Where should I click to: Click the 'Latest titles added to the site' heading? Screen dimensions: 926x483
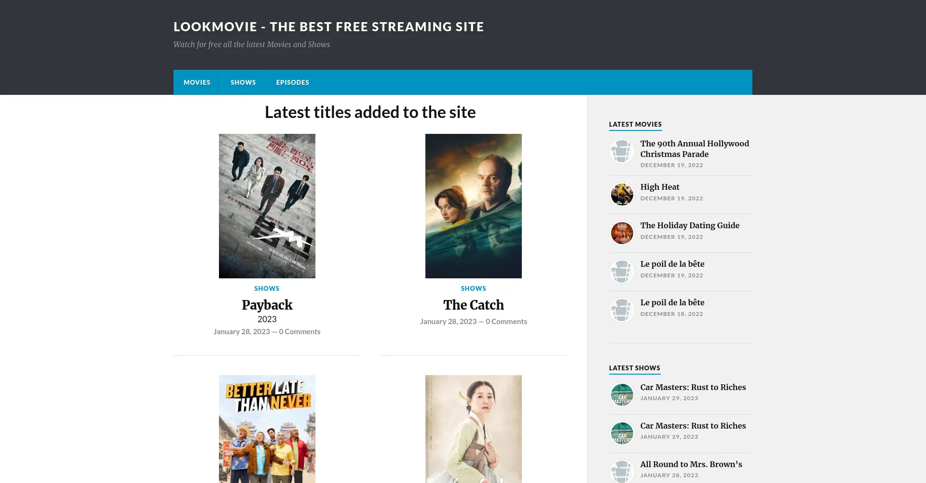coord(370,112)
